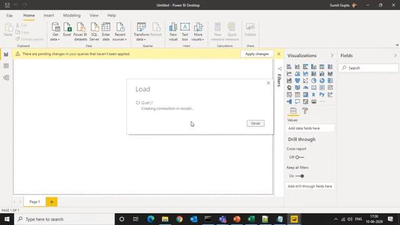The height and width of the screenshot is (225, 400).
Task: Switch to the Modeling ribbon tab
Action: point(72,15)
